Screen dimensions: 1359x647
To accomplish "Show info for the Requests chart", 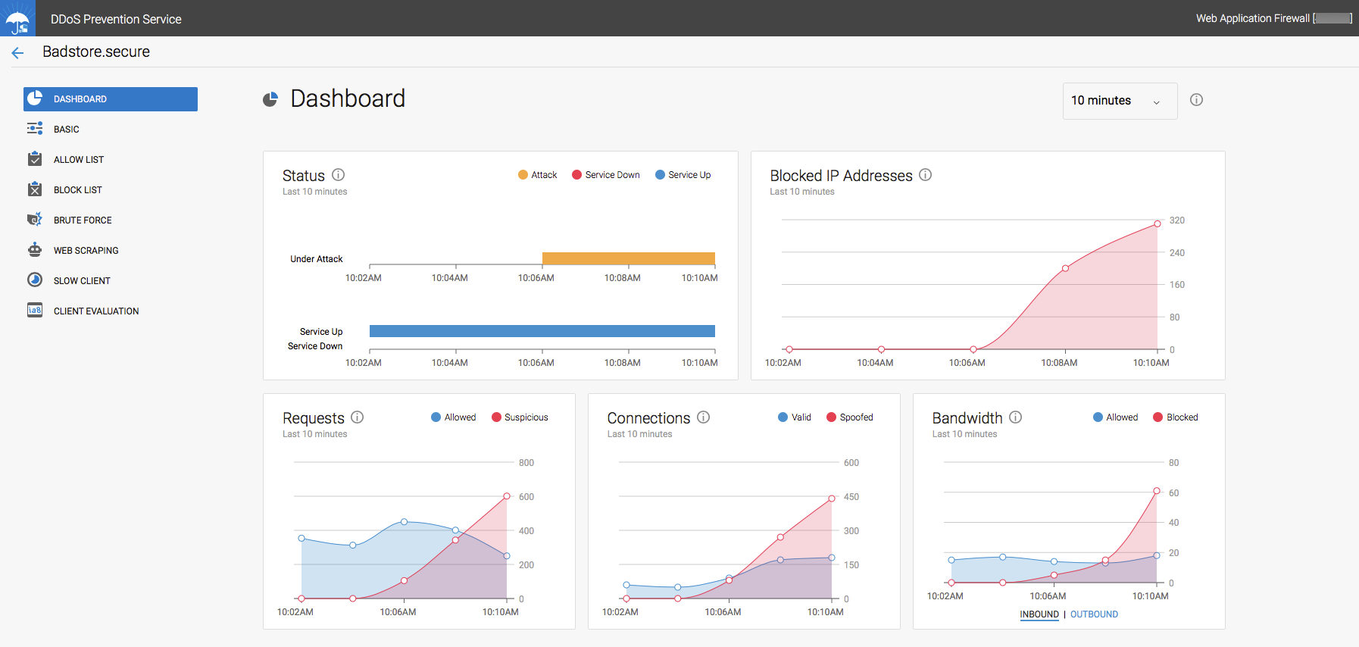I will click(x=358, y=417).
